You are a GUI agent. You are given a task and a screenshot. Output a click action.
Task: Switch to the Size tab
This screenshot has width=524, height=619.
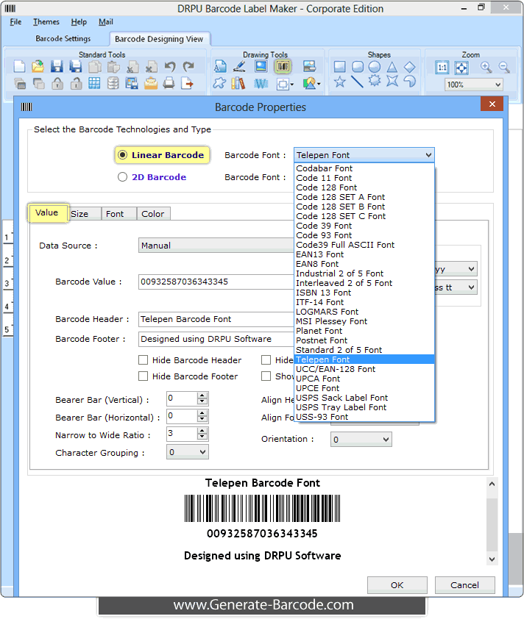[84, 214]
